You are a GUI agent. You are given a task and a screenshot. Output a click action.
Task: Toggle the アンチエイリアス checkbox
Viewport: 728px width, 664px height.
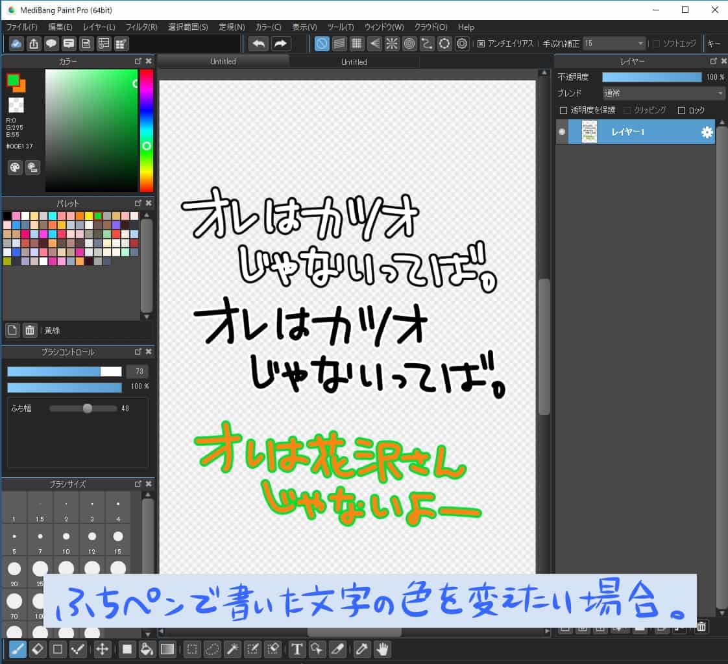(481, 43)
